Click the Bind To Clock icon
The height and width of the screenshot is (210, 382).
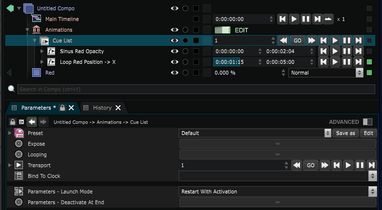[19, 176]
